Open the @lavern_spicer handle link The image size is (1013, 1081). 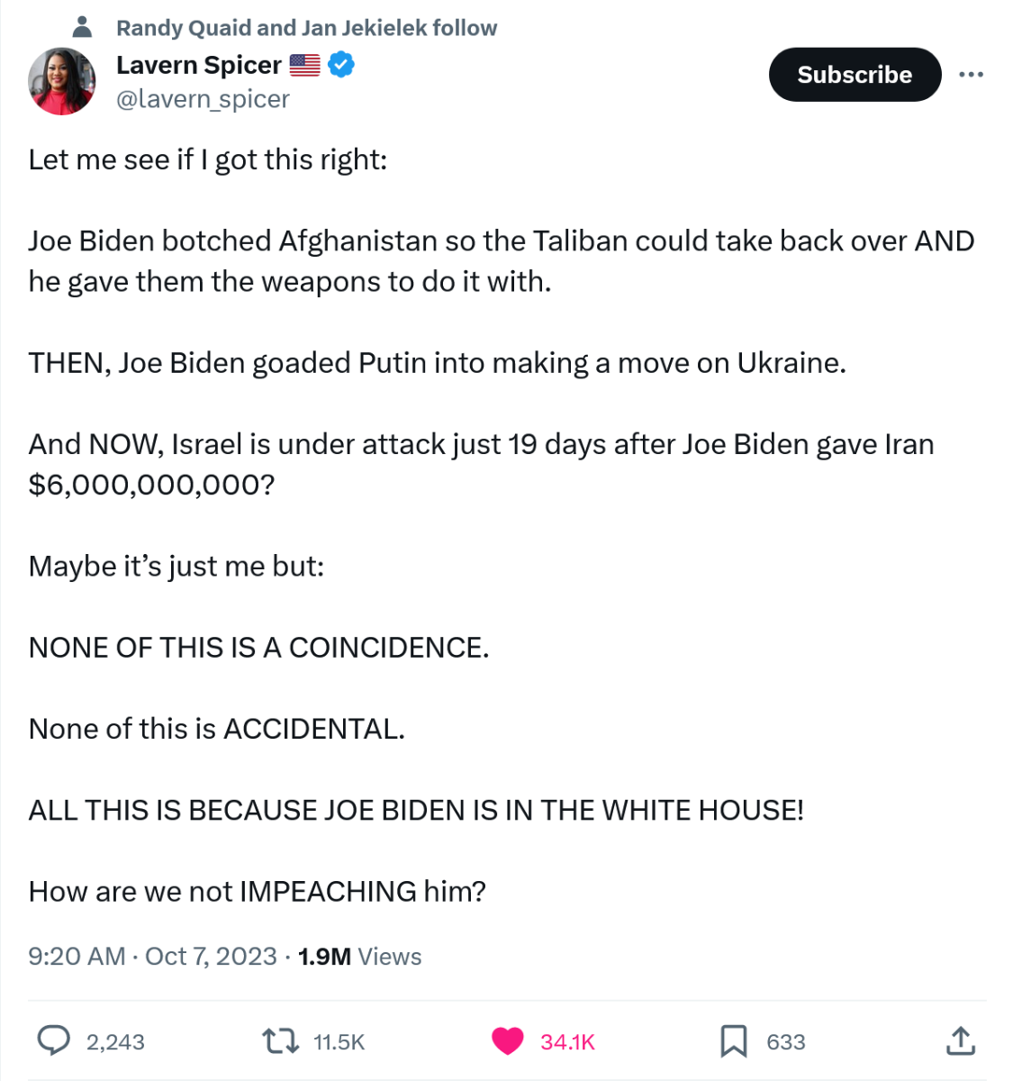(x=203, y=99)
